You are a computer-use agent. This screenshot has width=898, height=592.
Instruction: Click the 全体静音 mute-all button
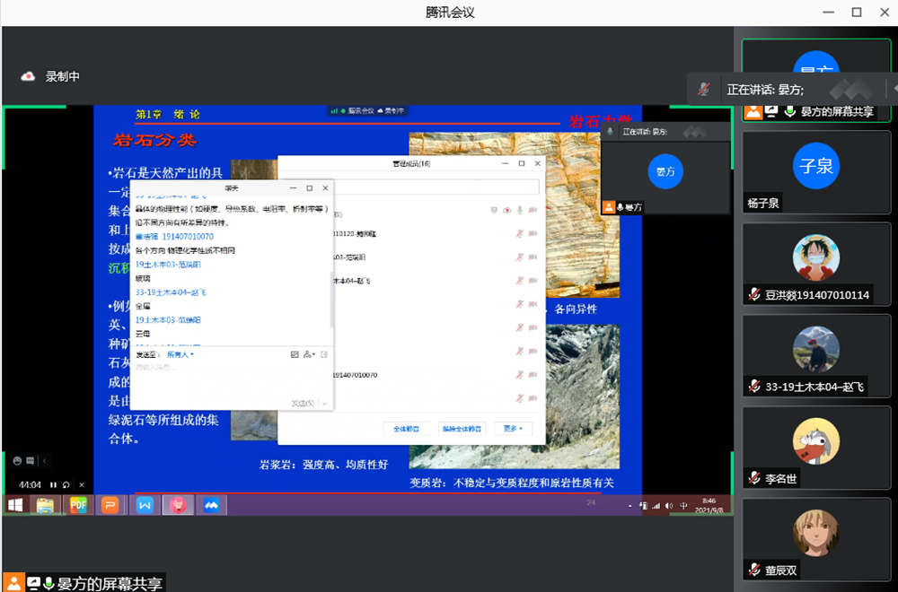[x=407, y=429]
